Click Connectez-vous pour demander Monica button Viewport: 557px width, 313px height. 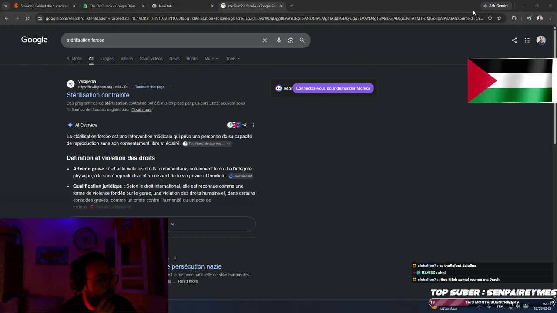coord(333,88)
